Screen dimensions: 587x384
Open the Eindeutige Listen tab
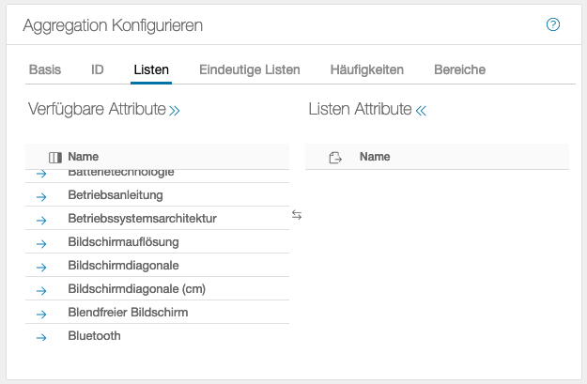coord(250,69)
